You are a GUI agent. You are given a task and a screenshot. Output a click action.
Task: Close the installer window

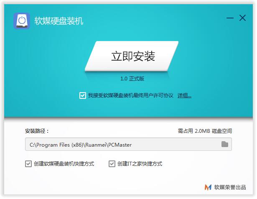(242, 18)
